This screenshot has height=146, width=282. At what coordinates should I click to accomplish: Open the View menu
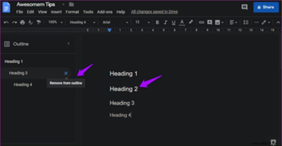(x=43, y=12)
